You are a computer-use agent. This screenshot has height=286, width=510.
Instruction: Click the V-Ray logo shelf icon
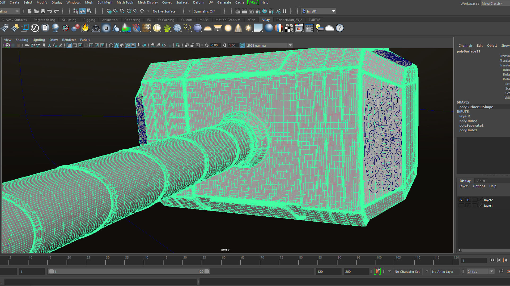click(35, 28)
